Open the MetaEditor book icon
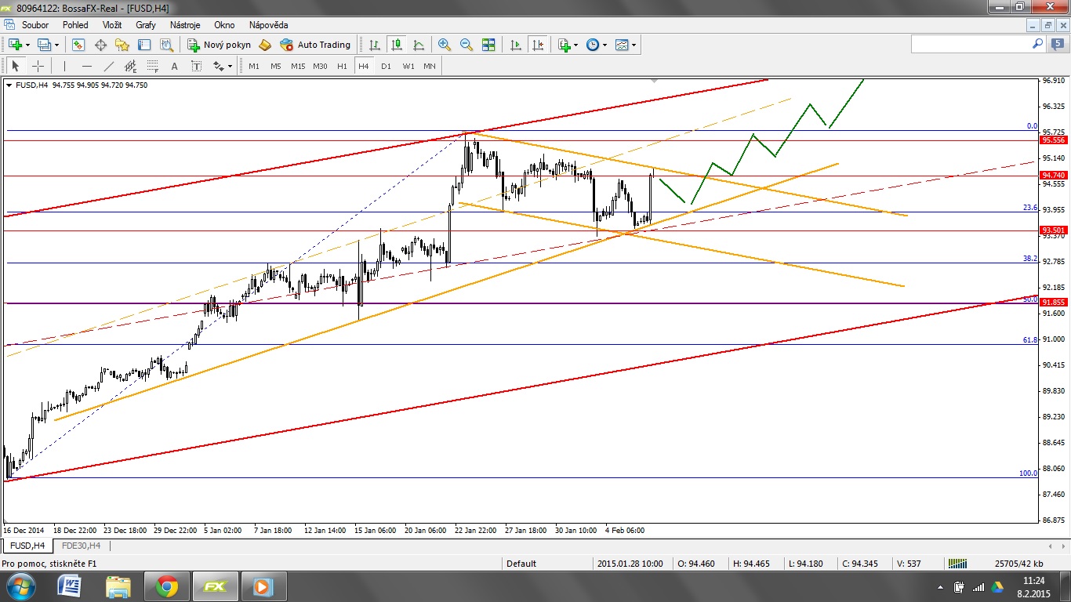The height and width of the screenshot is (602, 1071). 265,45
